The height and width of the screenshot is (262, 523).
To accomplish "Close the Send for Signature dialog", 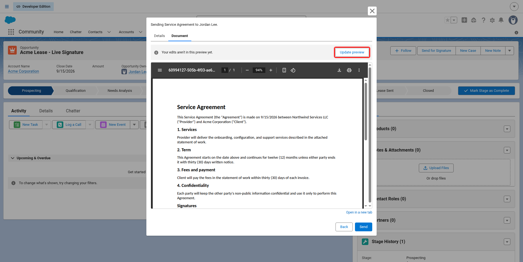I will [372, 11].
